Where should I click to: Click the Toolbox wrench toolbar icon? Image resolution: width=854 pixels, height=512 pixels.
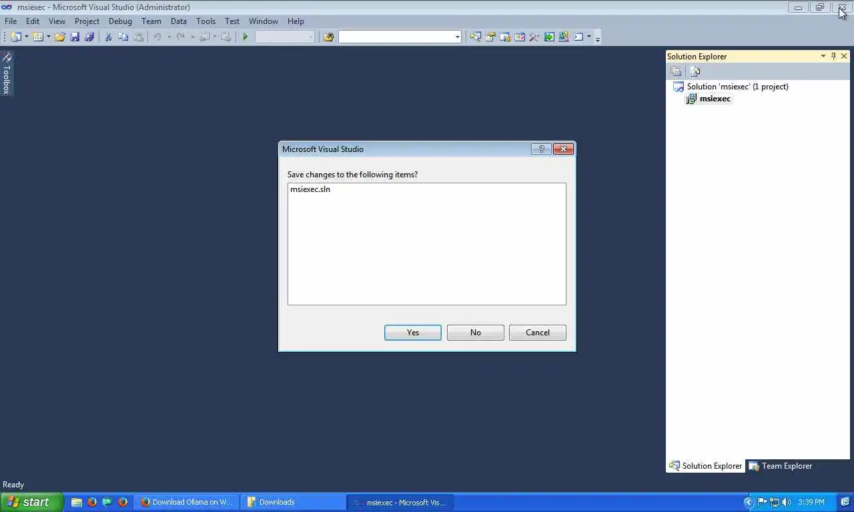(534, 37)
